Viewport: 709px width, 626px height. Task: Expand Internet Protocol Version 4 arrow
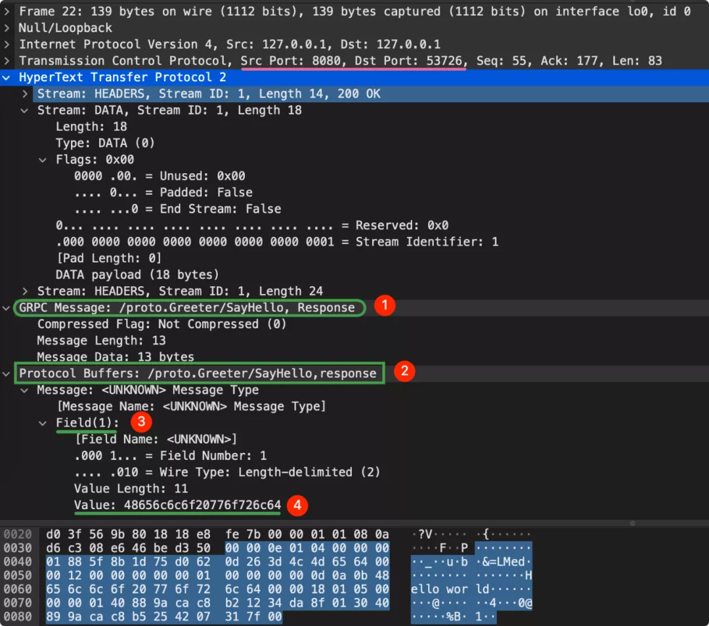point(7,44)
